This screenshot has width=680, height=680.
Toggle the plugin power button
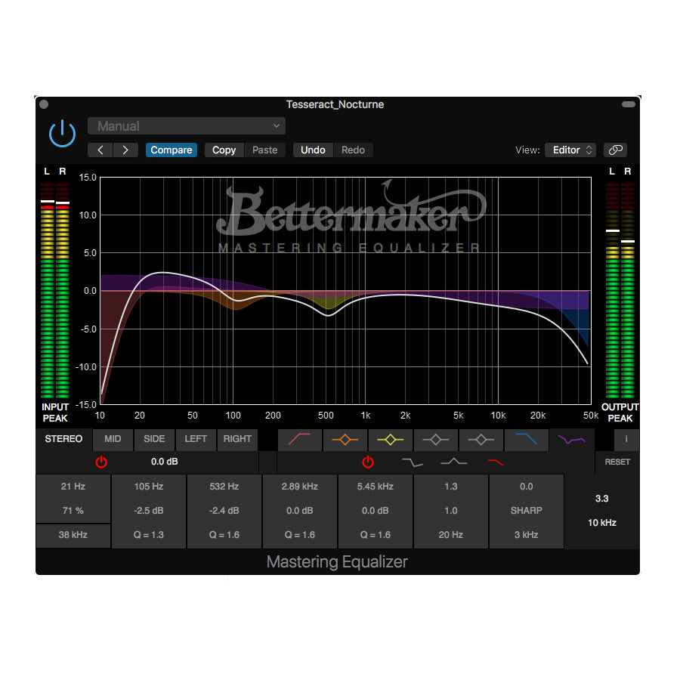62,133
